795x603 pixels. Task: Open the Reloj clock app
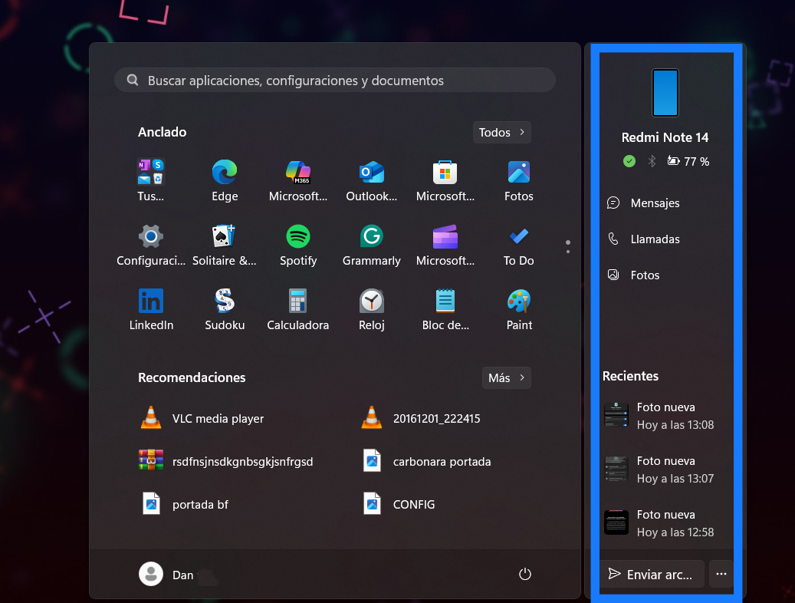point(372,310)
